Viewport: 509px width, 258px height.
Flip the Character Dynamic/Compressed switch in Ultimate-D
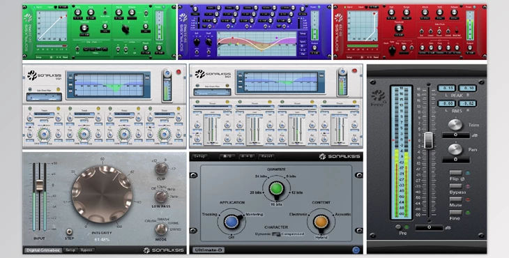276,234
